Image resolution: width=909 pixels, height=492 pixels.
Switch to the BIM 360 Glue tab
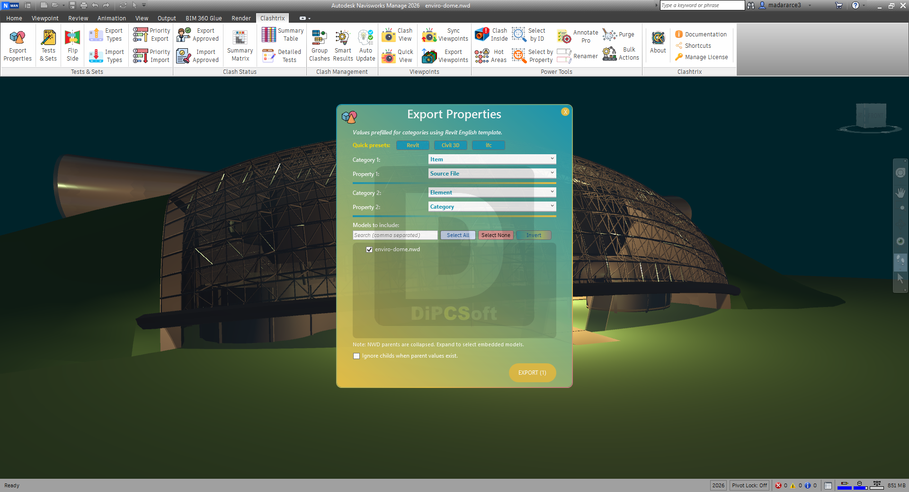tap(204, 18)
